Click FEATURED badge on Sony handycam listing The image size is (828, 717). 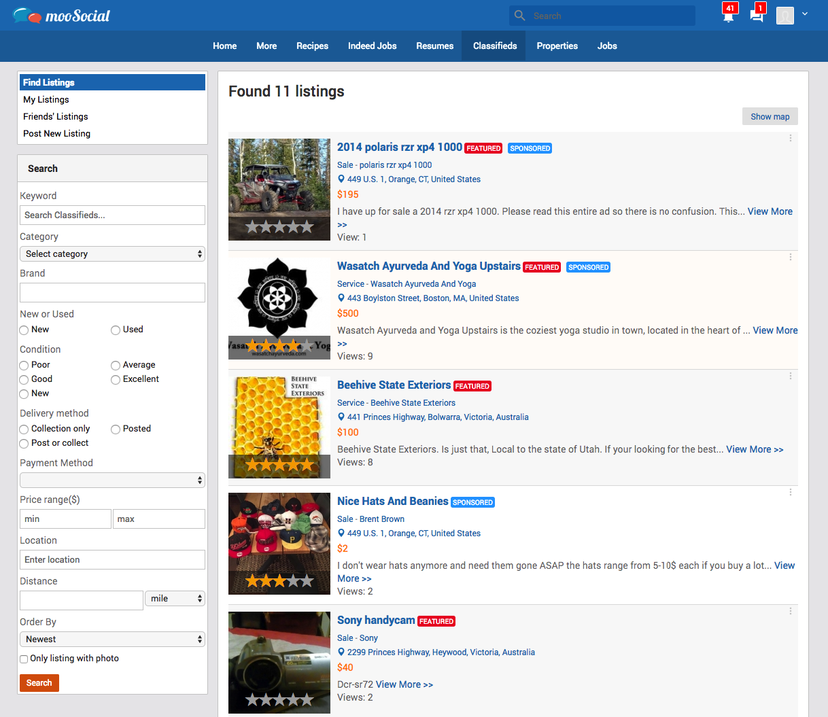pyautogui.click(x=436, y=621)
